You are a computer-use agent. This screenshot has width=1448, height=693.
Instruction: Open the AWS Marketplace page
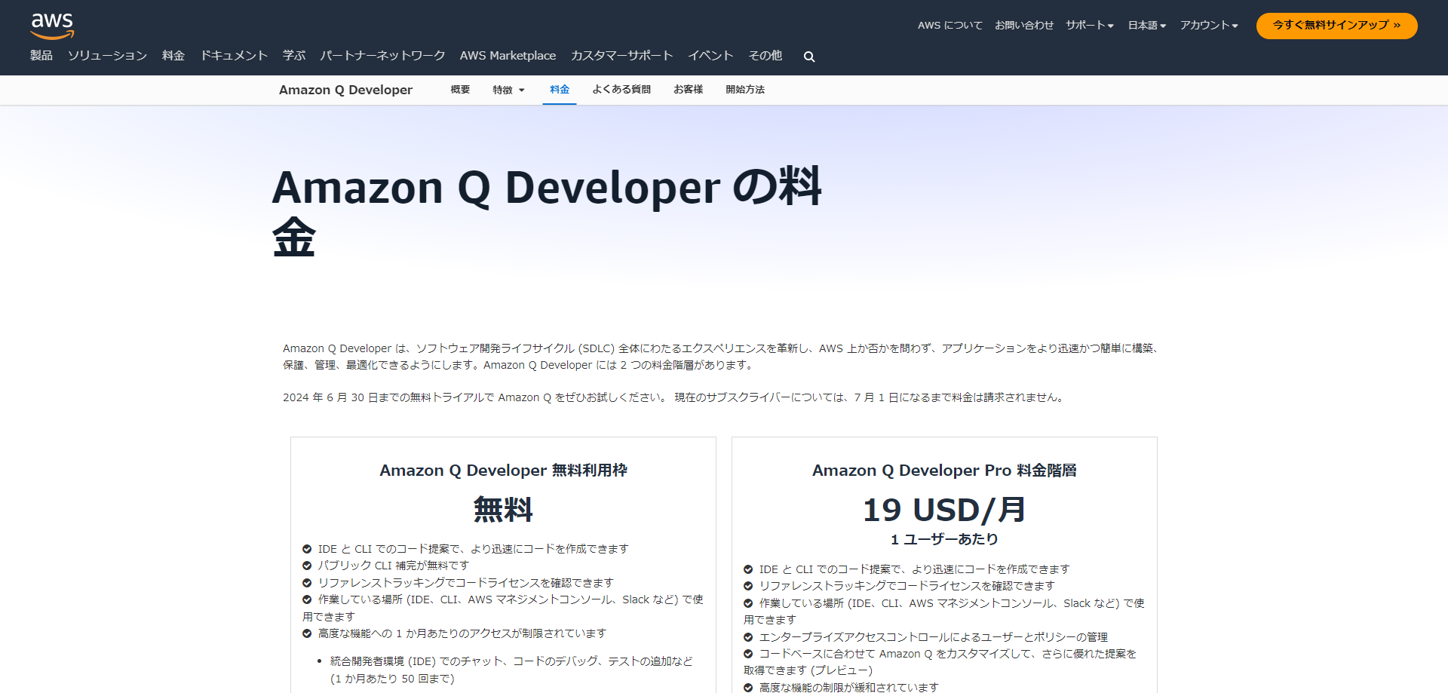508,55
